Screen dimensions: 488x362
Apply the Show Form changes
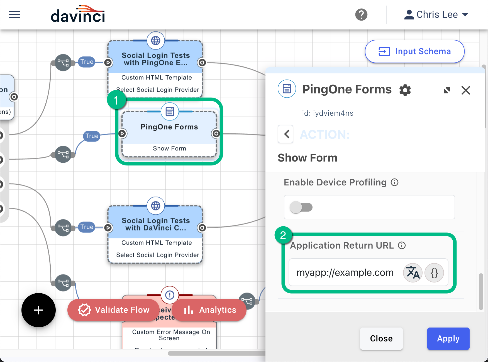[448, 338]
